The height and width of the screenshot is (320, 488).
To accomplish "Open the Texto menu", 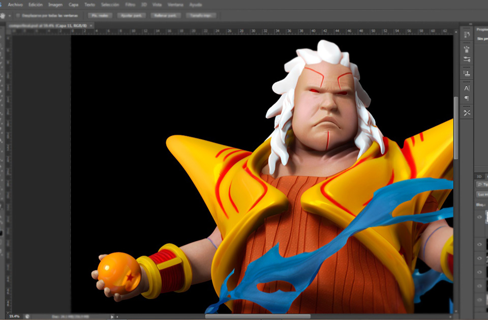I will pos(89,5).
